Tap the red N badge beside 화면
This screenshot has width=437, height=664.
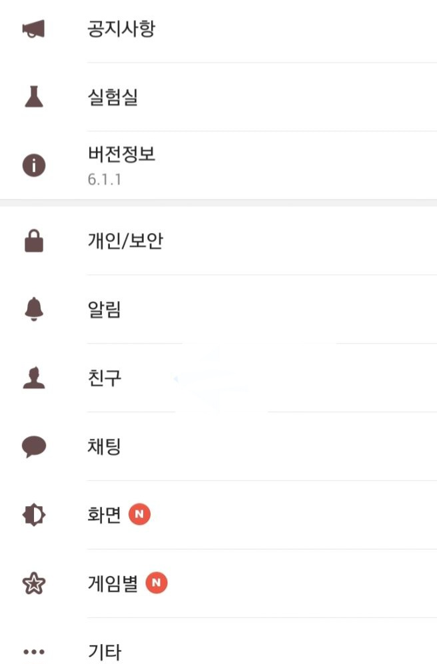[140, 515]
